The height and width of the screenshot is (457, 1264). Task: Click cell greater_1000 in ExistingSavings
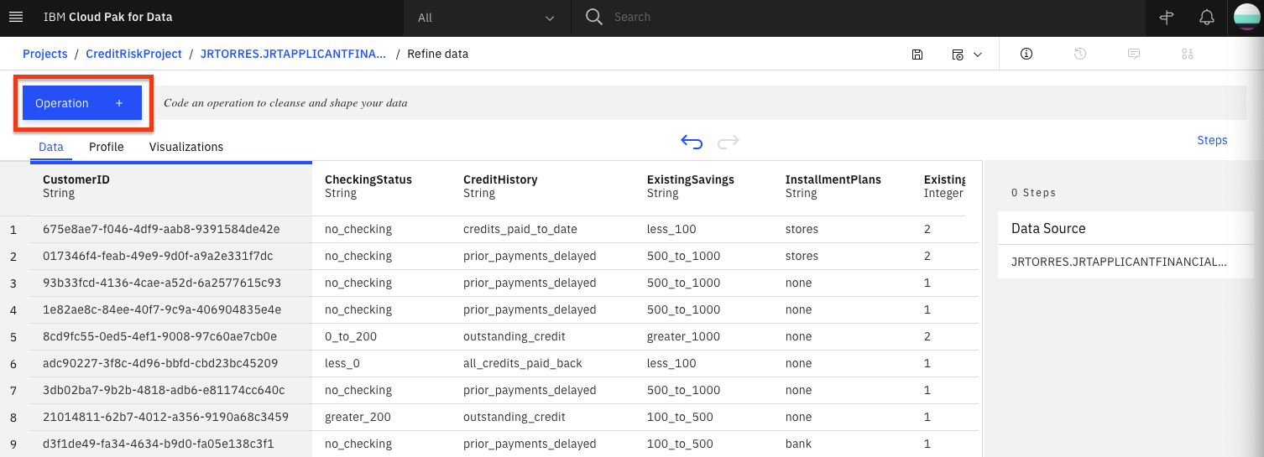click(682, 336)
